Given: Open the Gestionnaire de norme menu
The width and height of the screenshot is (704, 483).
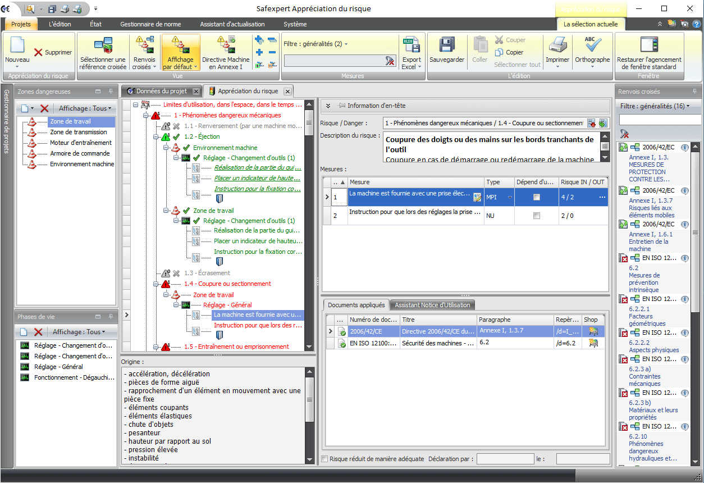Looking at the screenshot, I should (x=150, y=24).
